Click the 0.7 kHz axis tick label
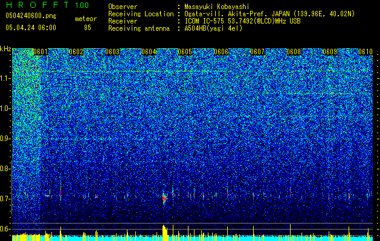This screenshot has height=241, width=380. pos(5,199)
